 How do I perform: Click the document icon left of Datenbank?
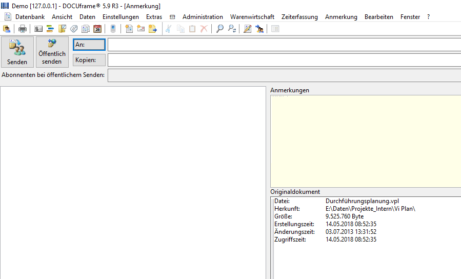pyautogui.click(x=8, y=17)
